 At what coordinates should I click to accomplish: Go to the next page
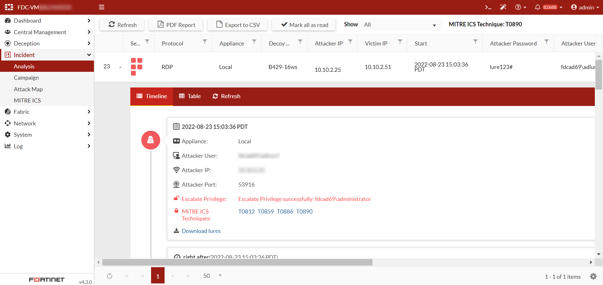173,276
